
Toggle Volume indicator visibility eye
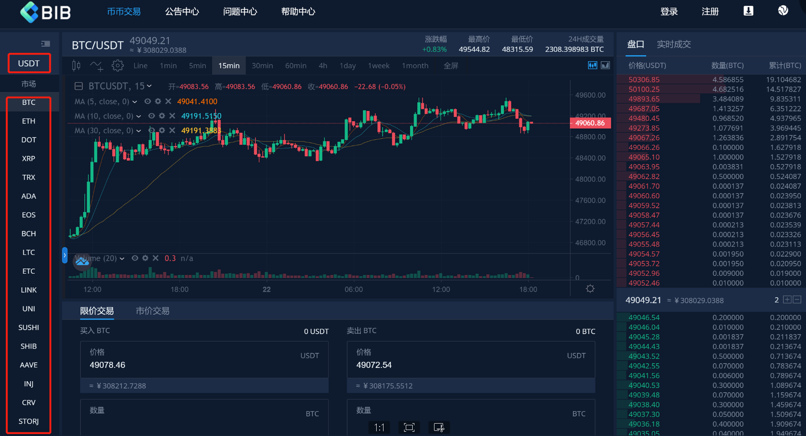point(135,258)
